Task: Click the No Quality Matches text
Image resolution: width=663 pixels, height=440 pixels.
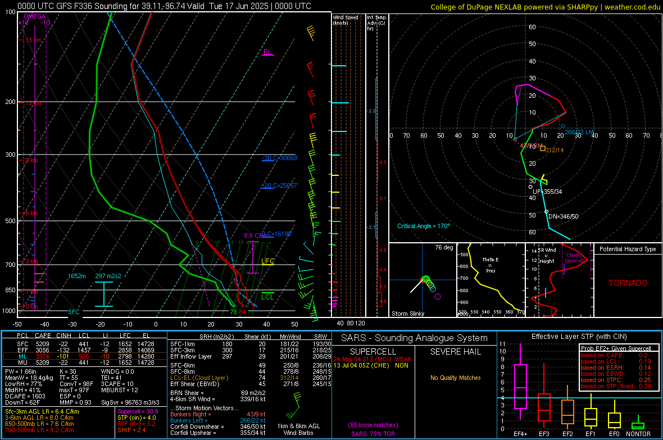Action: pyautogui.click(x=455, y=378)
